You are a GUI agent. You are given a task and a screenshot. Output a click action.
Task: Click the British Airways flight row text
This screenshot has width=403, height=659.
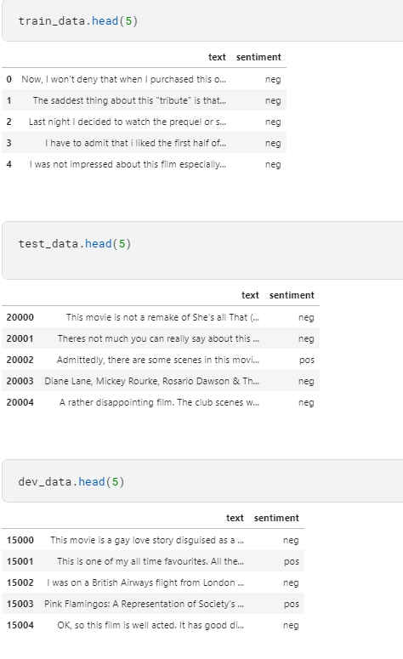coord(145,582)
